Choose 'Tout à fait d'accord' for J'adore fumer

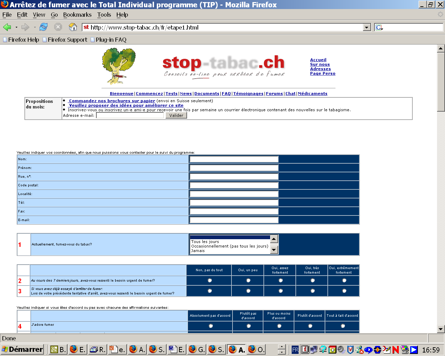click(343, 326)
